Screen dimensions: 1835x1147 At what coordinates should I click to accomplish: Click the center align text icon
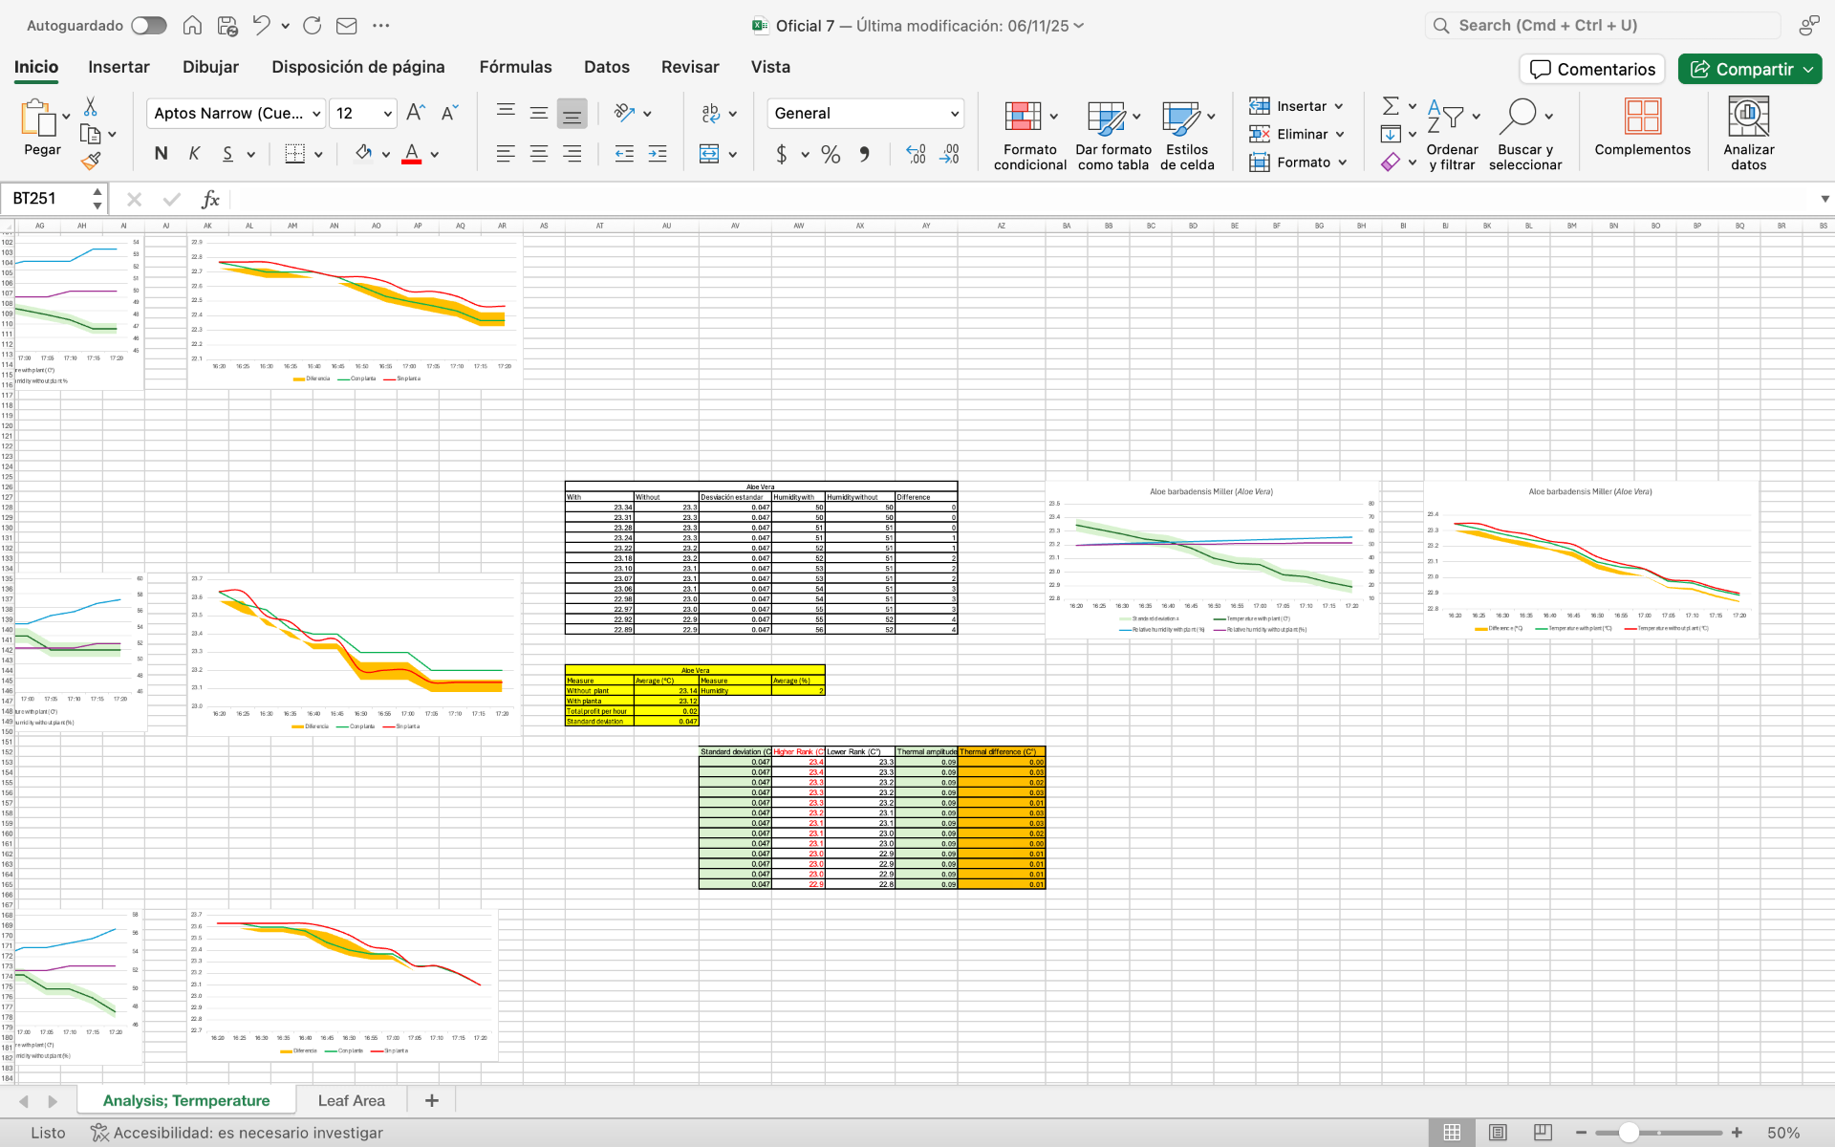pyautogui.click(x=539, y=154)
